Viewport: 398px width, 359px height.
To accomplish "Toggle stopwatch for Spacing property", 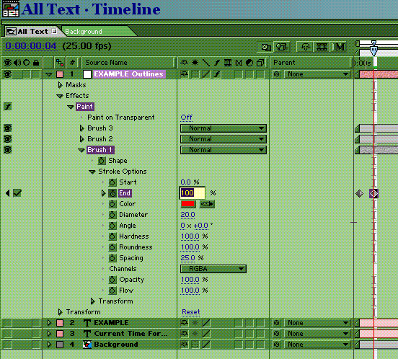I will click(x=112, y=258).
